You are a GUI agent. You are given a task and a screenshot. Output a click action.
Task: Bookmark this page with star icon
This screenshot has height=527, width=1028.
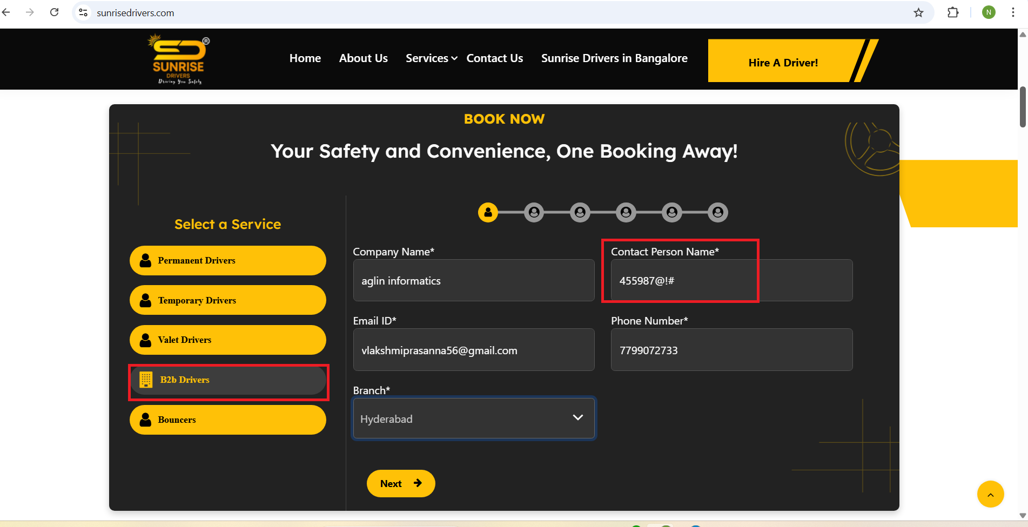click(918, 12)
